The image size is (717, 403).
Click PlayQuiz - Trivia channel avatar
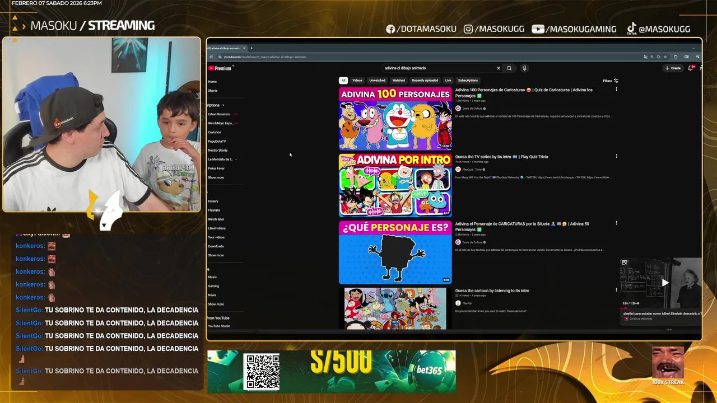pyautogui.click(x=458, y=169)
